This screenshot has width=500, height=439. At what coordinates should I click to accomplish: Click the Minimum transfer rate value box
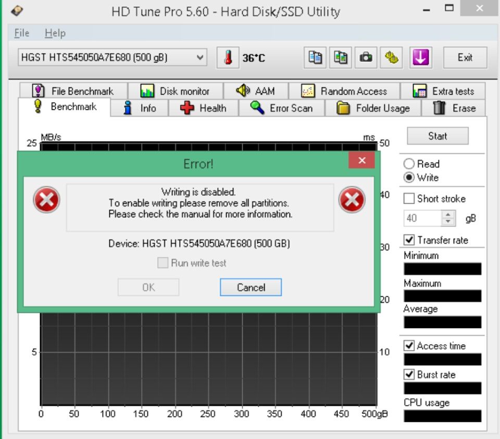tap(443, 269)
